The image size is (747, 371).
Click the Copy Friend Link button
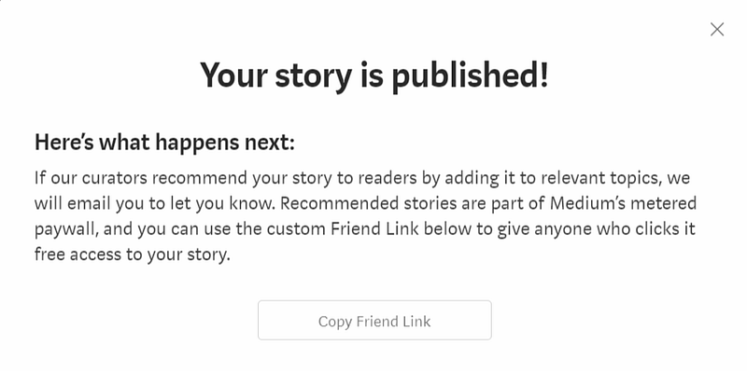pyautogui.click(x=374, y=320)
